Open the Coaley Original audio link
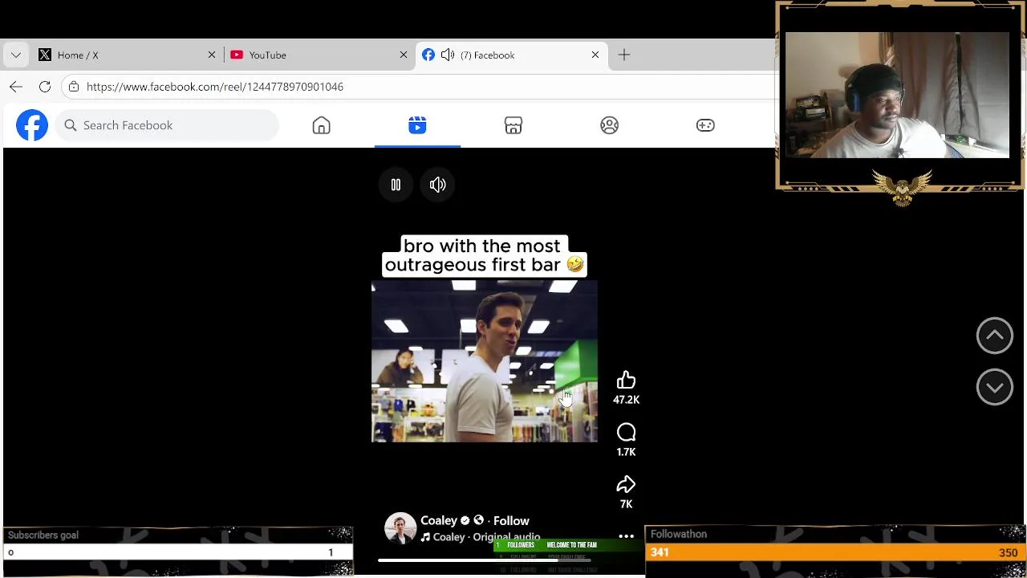This screenshot has width=1027, height=578. coord(480,537)
